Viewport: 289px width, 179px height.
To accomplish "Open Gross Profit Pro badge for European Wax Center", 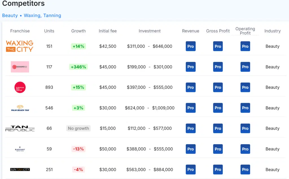I will 218,87.
